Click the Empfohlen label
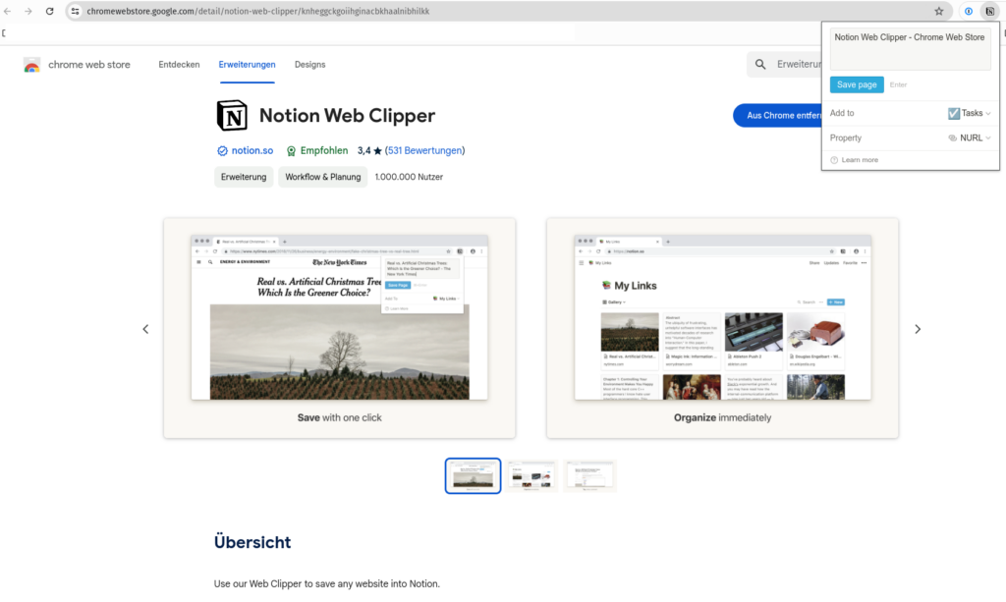 [324, 150]
